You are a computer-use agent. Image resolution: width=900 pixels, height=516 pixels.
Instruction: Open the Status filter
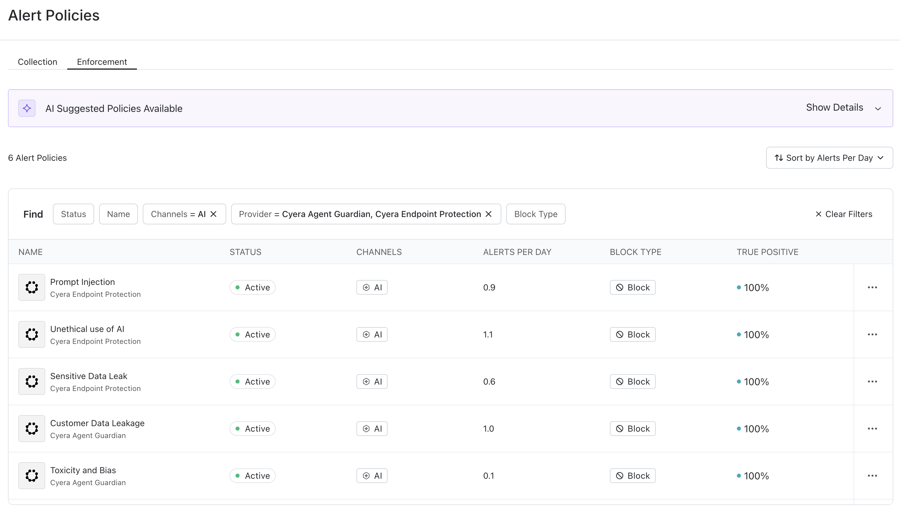[x=73, y=214]
